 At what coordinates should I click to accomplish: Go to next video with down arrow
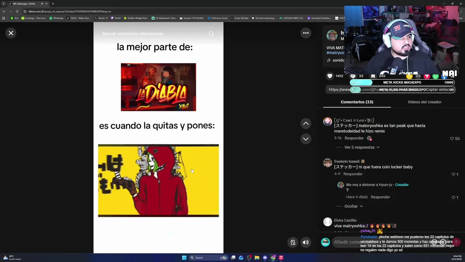pyautogui.click(x=306, y=139)
